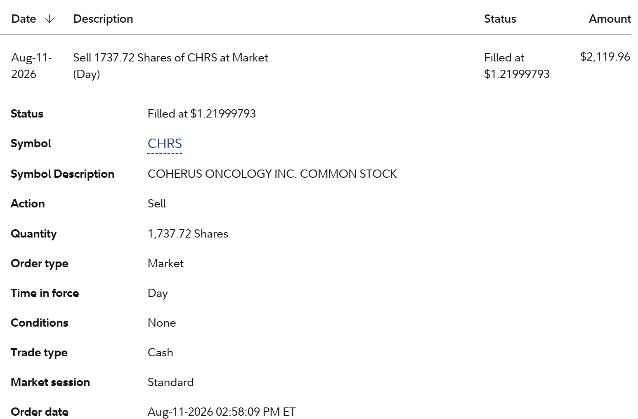Click the Symbol Description value text

[x=272, y=174]
